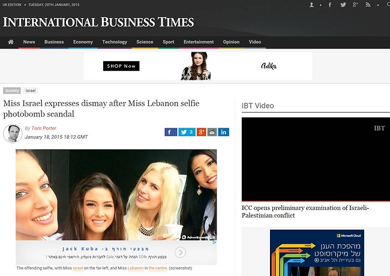Share article on Google Plus red button

click(201, 132)
